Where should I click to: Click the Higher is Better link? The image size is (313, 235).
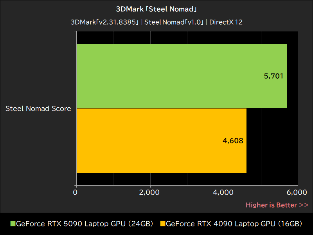[x=277, y=205]
